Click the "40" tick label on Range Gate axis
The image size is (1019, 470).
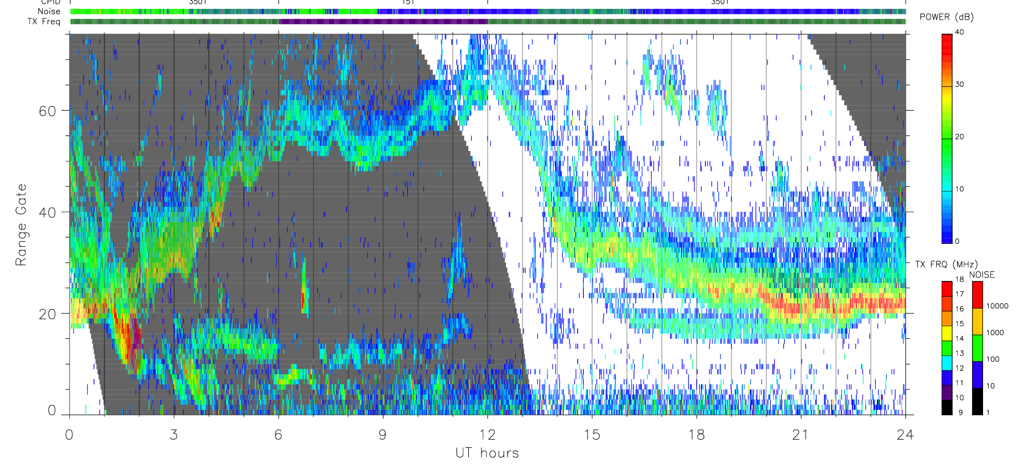(x=48, y=212)
